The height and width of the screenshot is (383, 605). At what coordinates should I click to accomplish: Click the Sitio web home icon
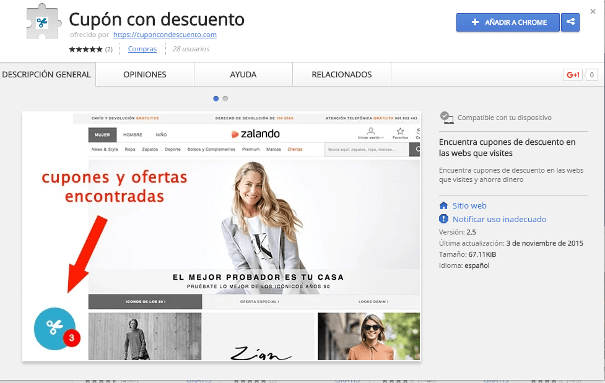pos(444,205)
